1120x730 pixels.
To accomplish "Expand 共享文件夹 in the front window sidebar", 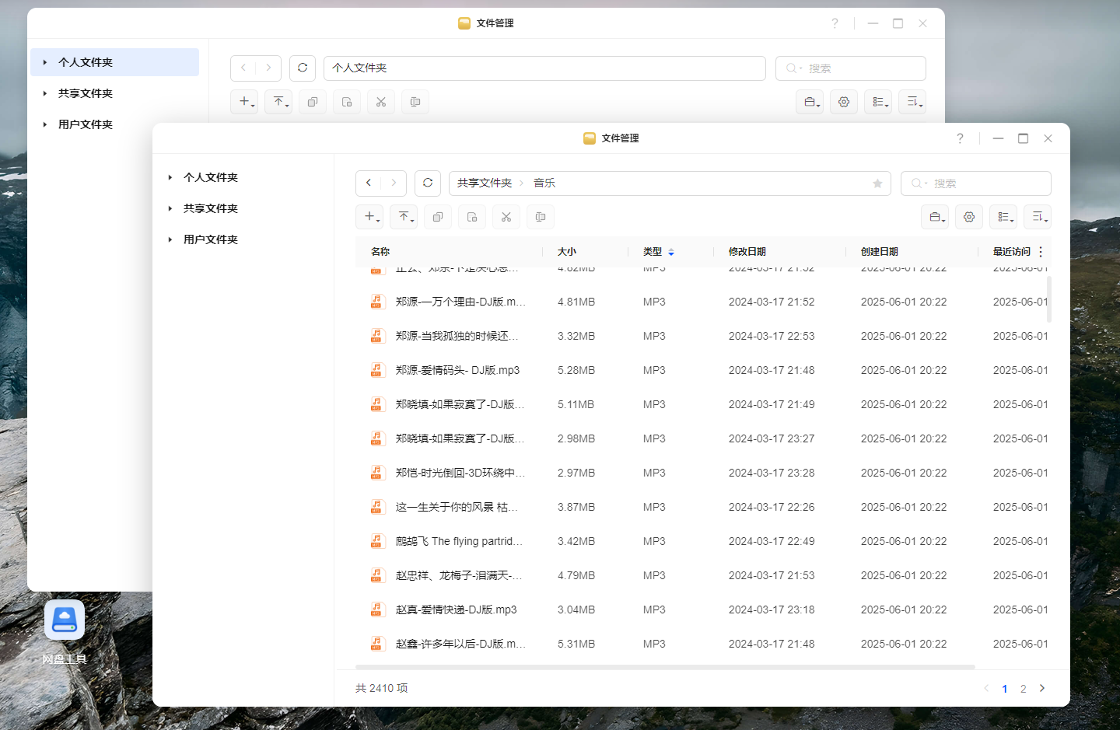I will 170,208.
